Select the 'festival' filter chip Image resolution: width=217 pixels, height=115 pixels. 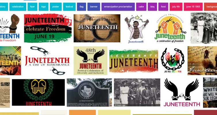tap(69, 7)
